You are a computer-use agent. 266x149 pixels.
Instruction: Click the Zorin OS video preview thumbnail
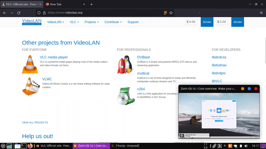point(219,116)
